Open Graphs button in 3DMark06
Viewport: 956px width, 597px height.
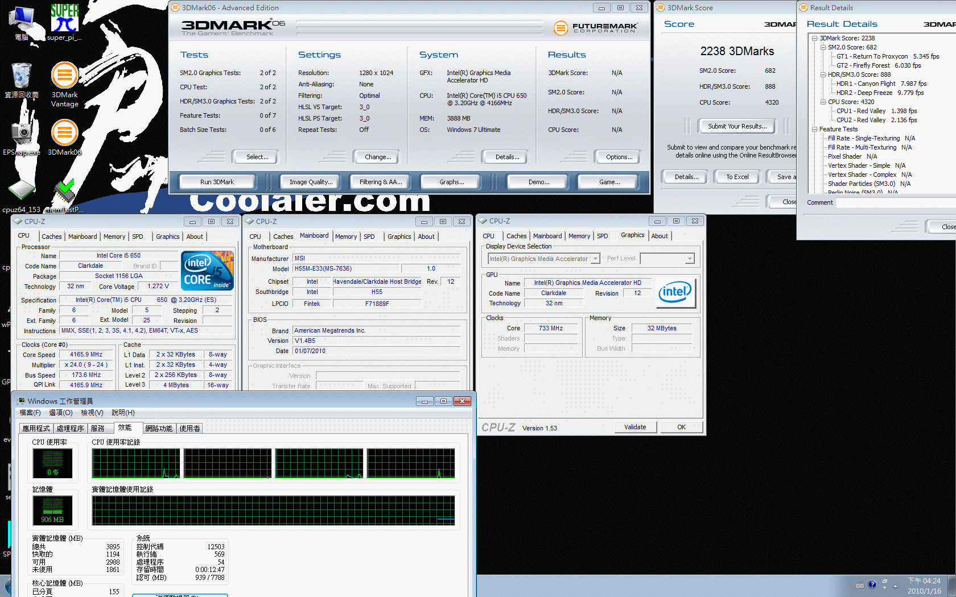click(x=451, y=182)
